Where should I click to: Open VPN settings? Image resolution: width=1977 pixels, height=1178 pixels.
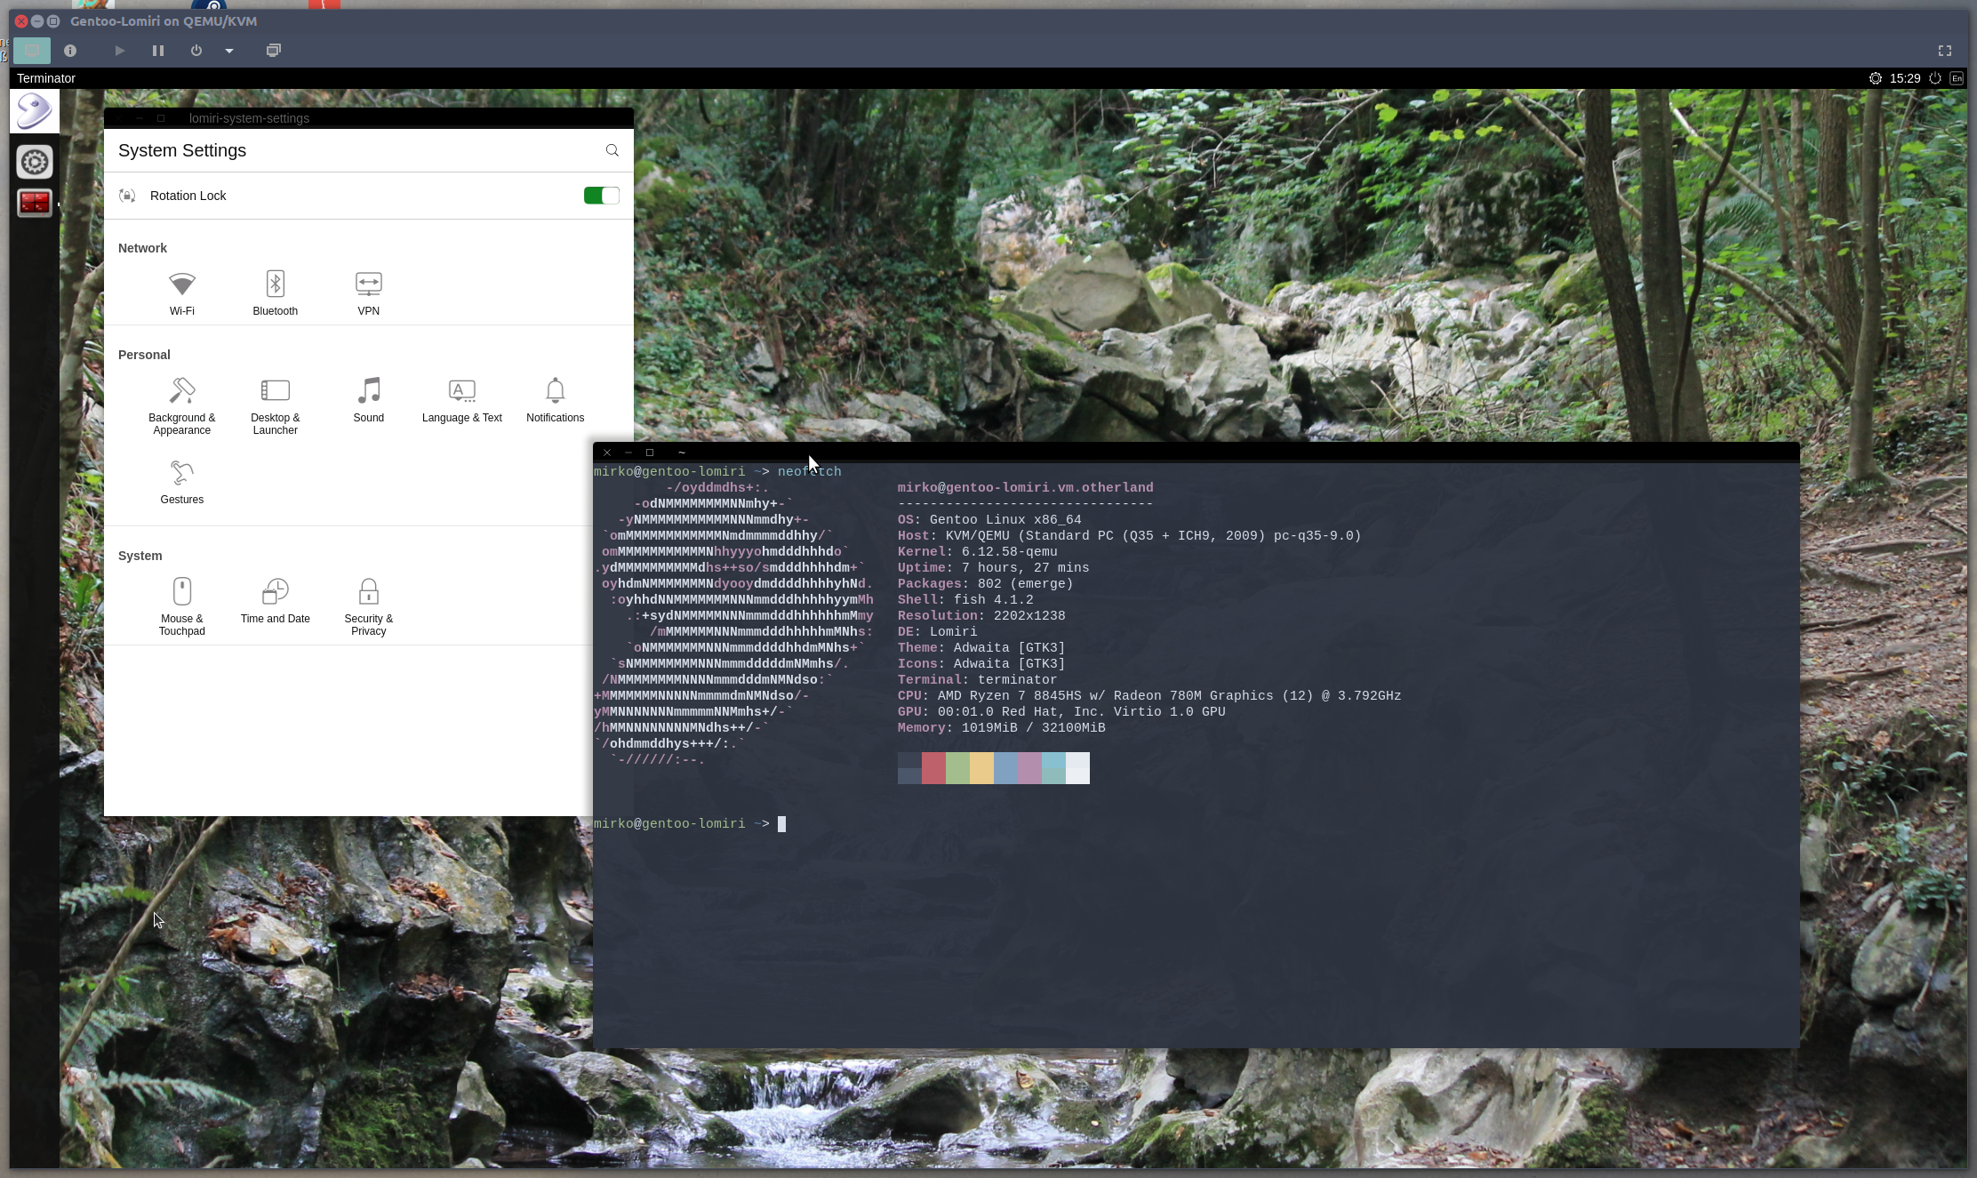(x=368, y=292)
